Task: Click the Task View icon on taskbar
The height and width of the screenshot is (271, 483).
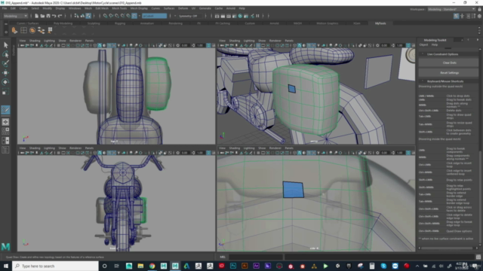Action: (116, 266)
